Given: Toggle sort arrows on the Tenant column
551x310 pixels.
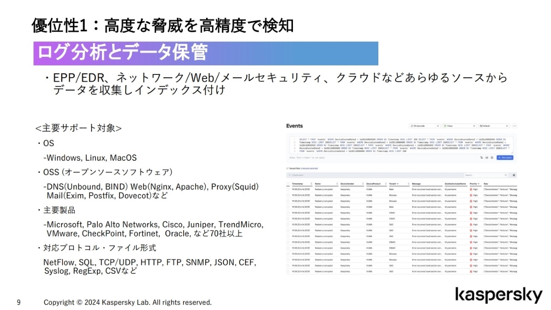Looking at the screenshot, I should point(408,184).
